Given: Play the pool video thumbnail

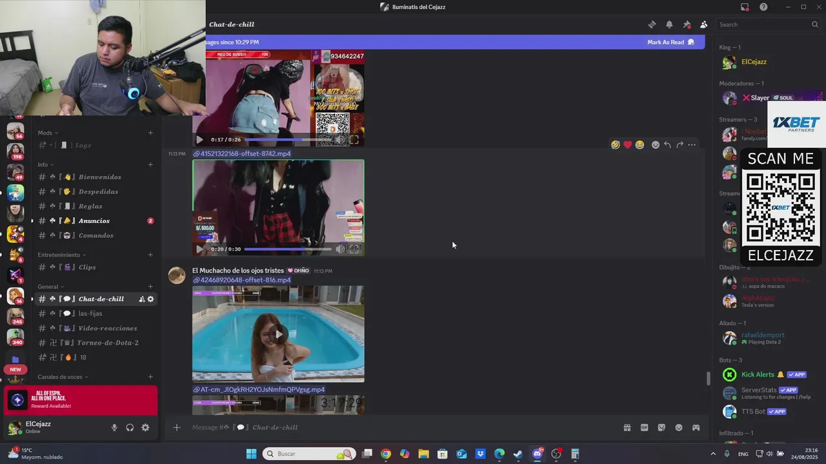Looking at the screenshot, I should pyautogui.click(x=278, y=334).
